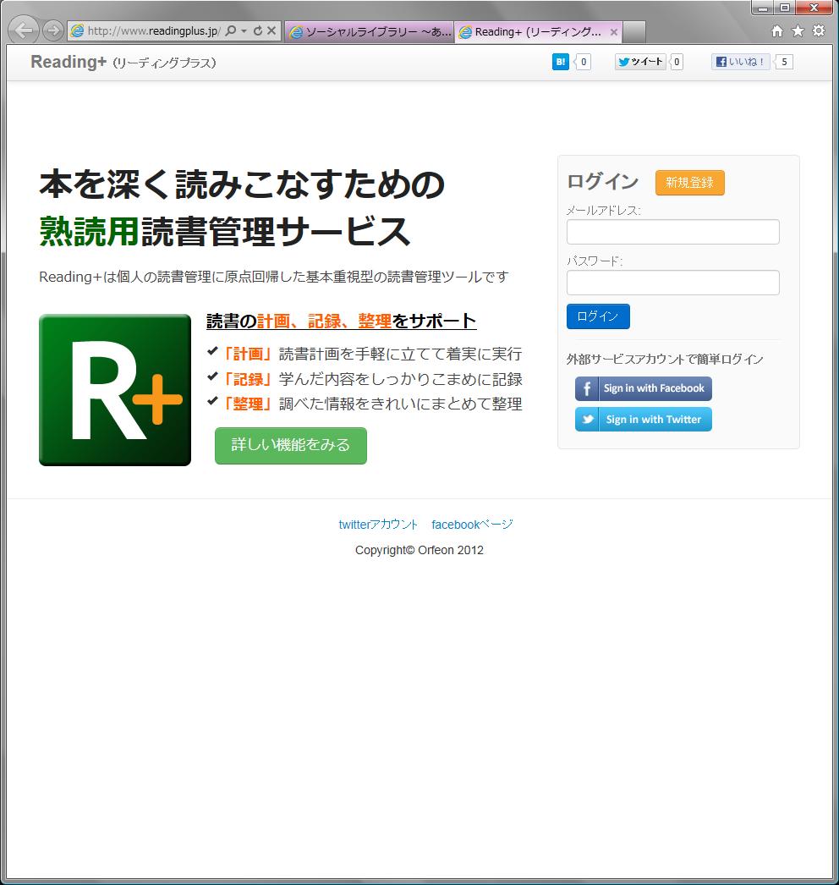
Task: Click the 外部サービスアカウントで簡単ログイン label
Action: tap(665, 359)
